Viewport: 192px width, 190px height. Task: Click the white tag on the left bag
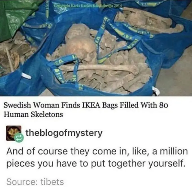(x=26, y=76)
